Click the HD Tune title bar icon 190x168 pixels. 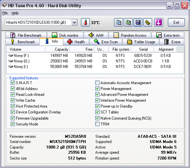coord(4,5)
